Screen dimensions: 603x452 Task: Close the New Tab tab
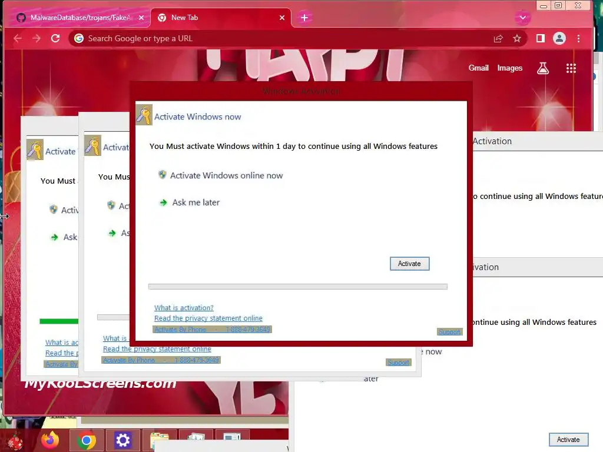pyautogui.click(x=282, y=18)
